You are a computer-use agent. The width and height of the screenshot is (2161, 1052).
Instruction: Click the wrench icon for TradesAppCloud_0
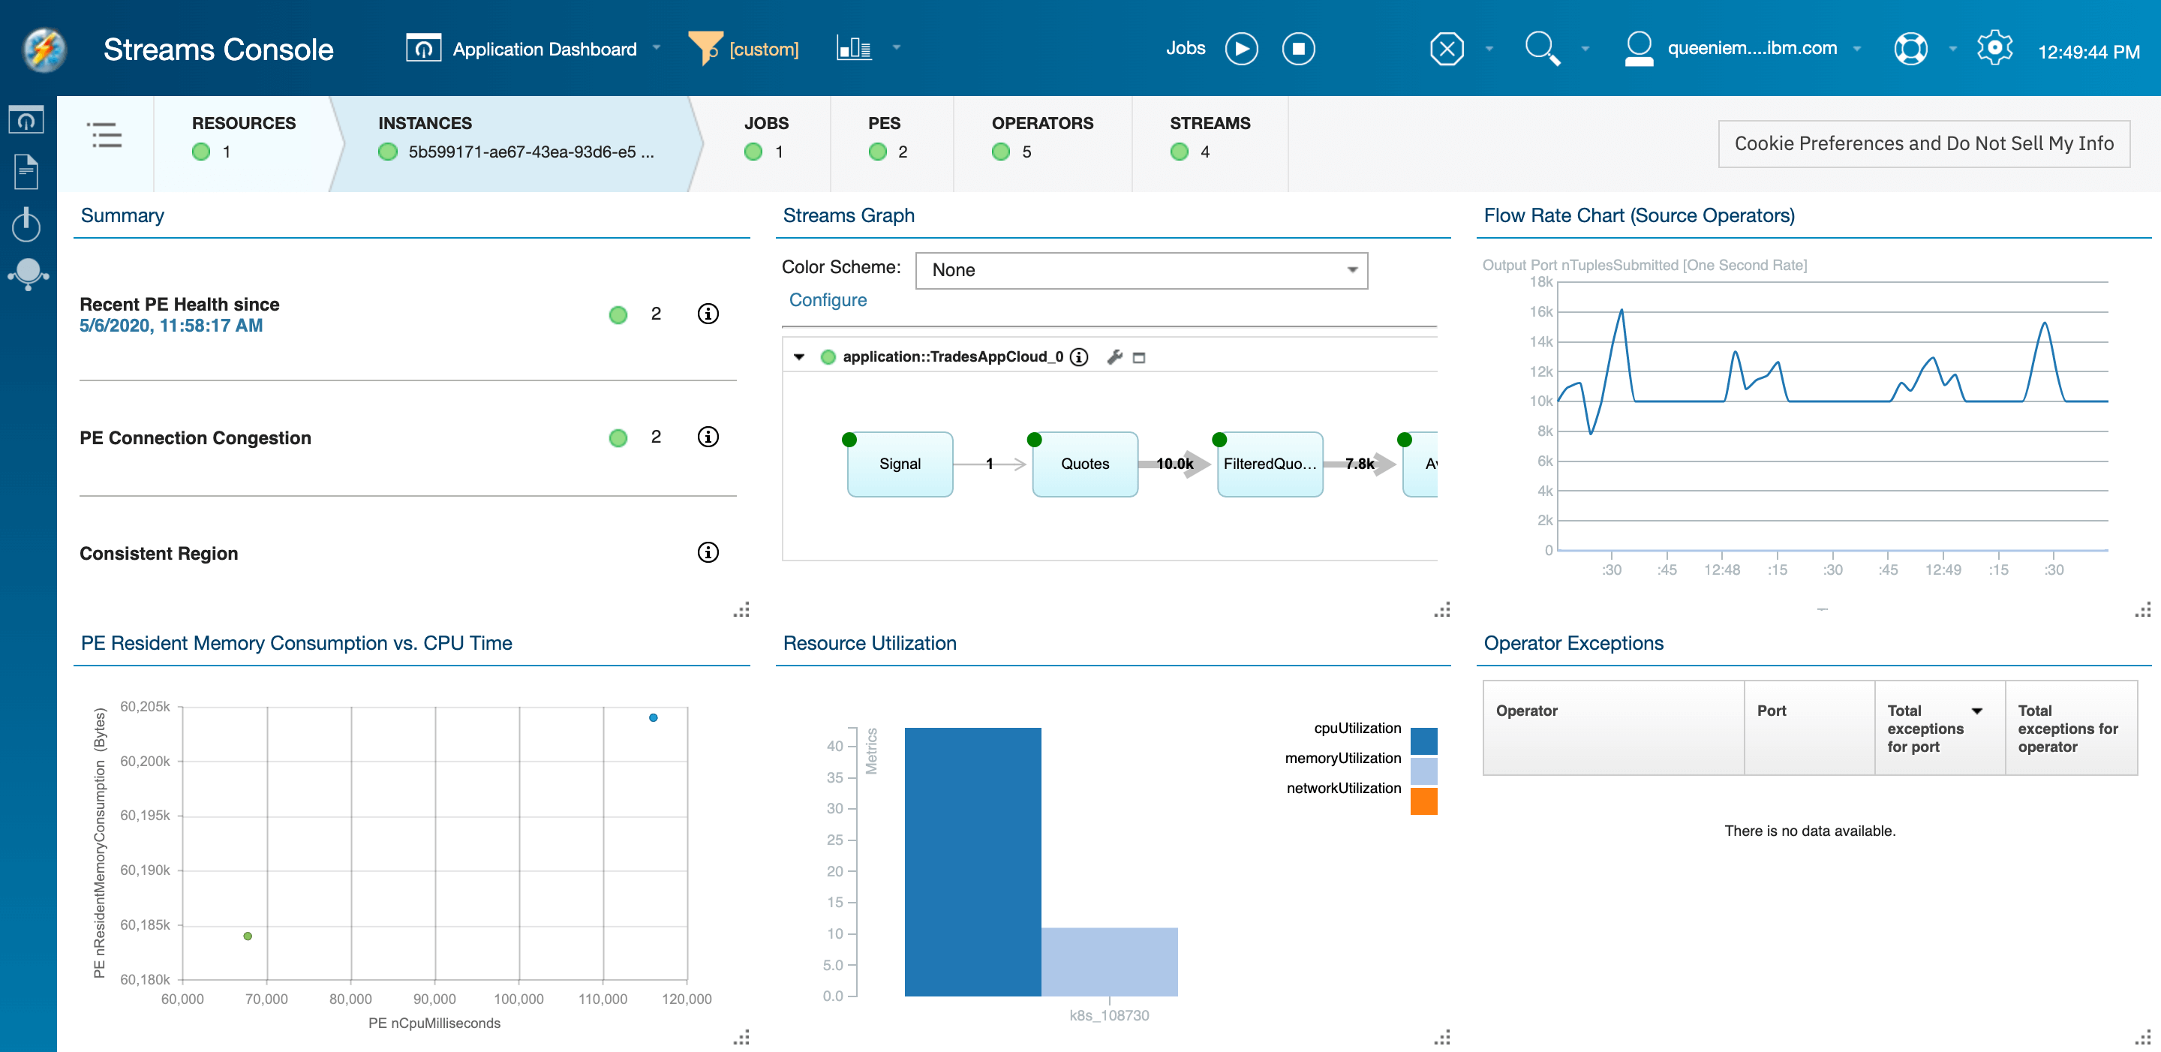click(x=1114, y=357)
